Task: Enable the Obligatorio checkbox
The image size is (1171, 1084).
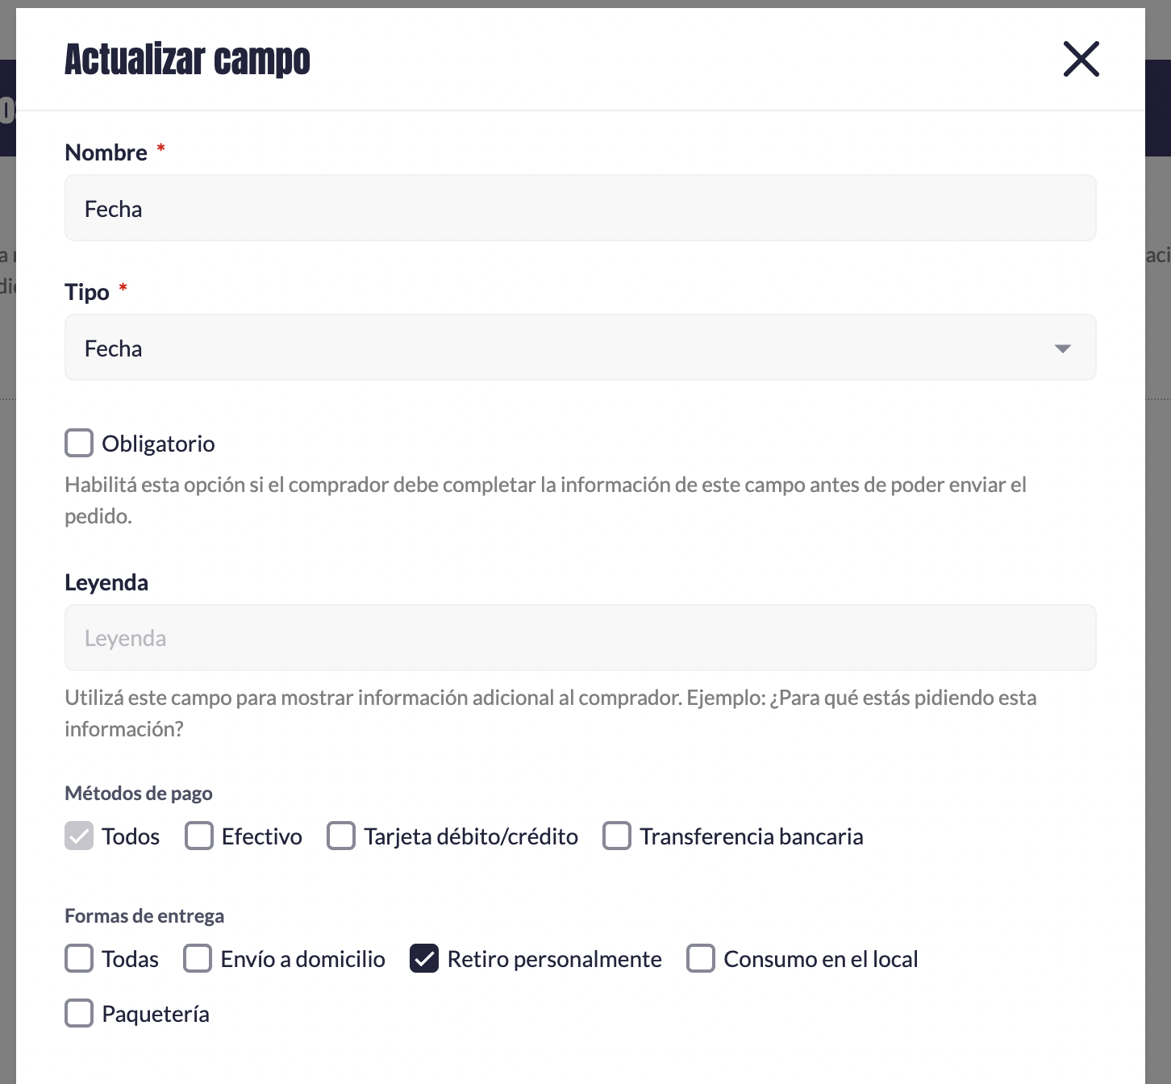Action: coord(79,443)
